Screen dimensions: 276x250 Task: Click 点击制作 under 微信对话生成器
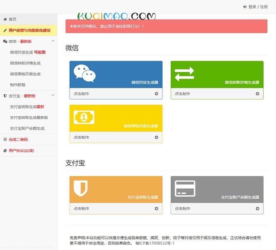click(x=81, y=94)
